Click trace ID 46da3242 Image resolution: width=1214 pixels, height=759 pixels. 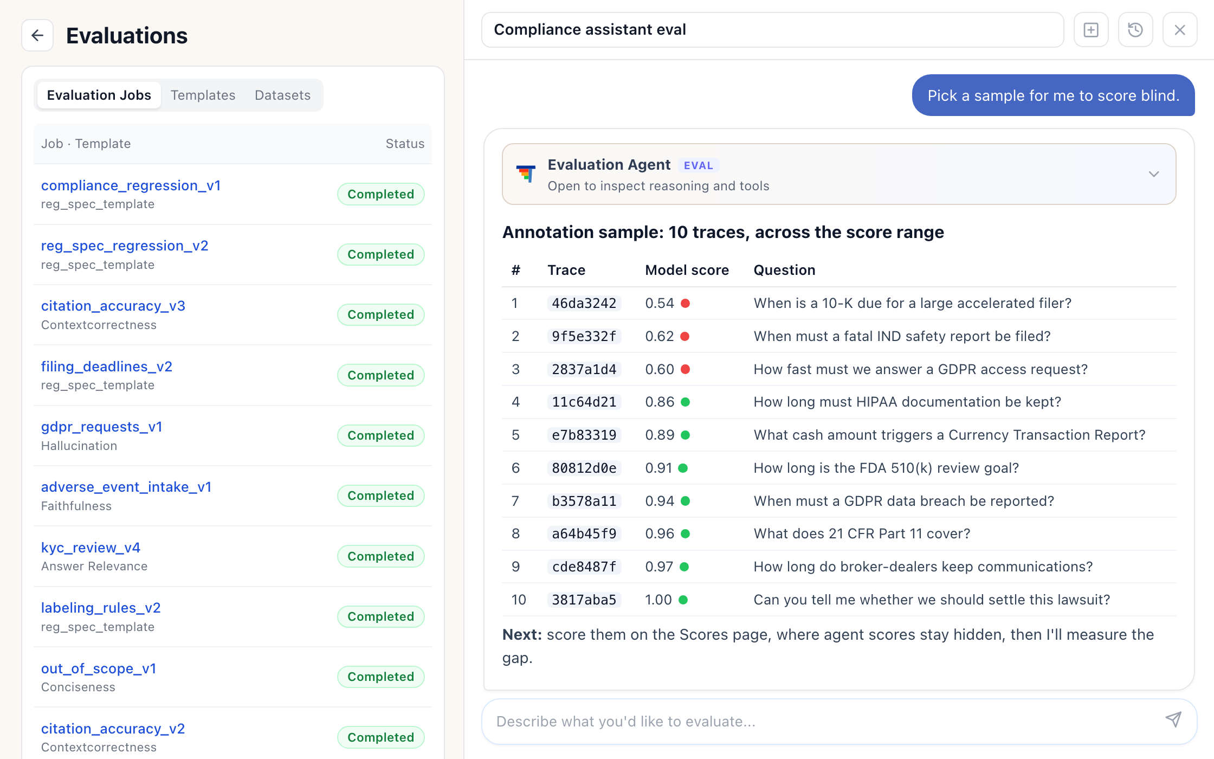584,303
